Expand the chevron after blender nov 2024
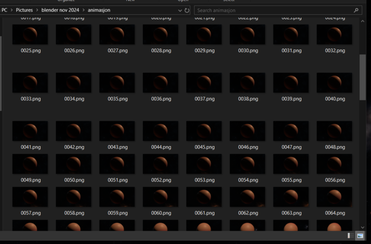The width and height of the screenshot is (371, 244). pyautogui.click(x=83, y=11)
